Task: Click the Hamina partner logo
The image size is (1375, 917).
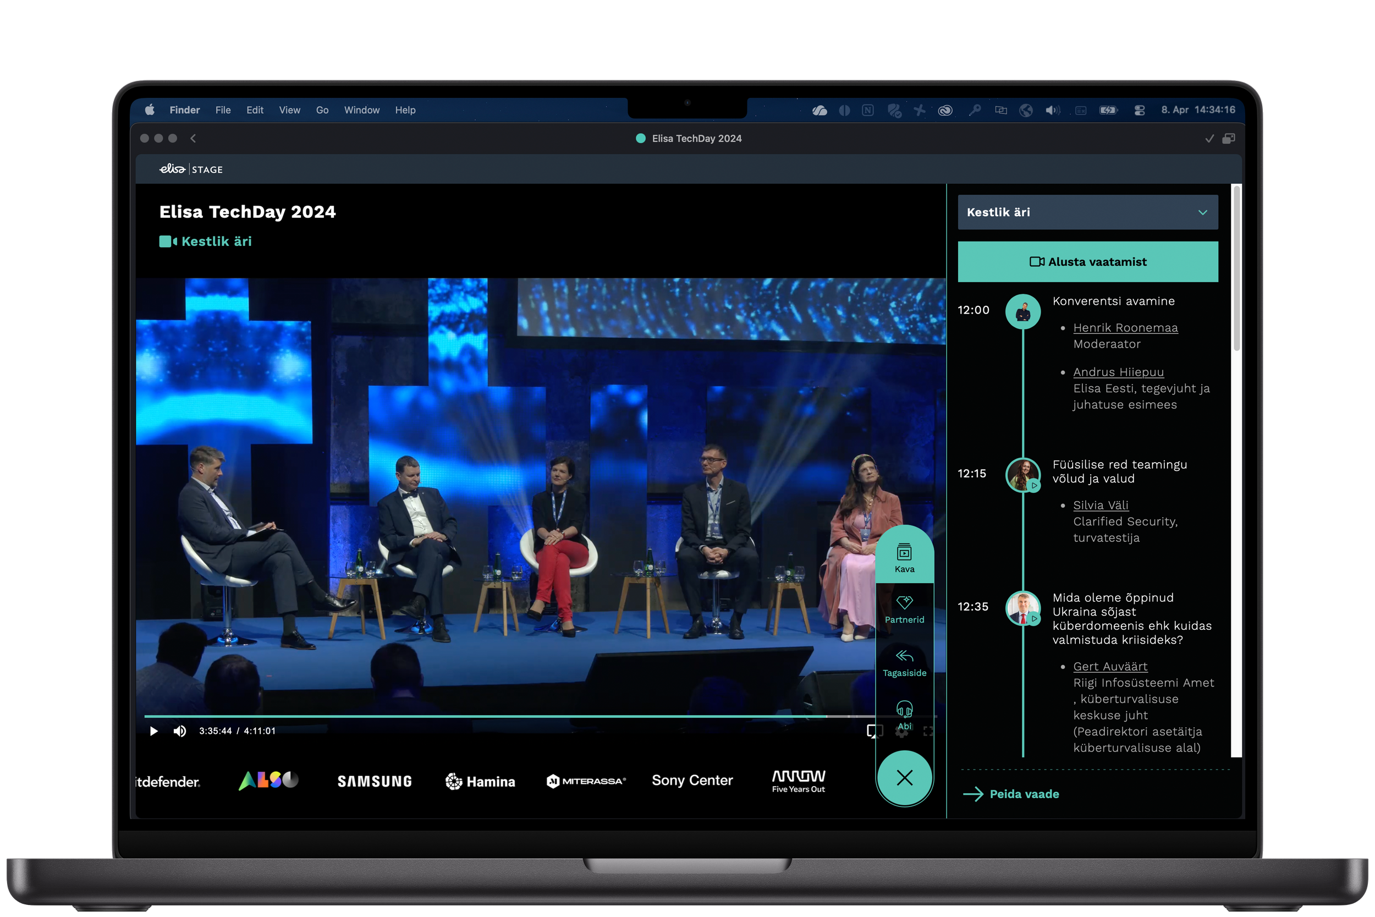Action: tap(480, 781)
